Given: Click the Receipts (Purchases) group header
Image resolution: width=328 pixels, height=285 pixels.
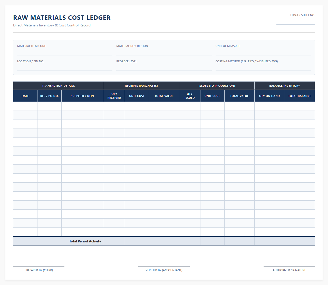Looking at the screenshot, I should click(x=141, y=86).
